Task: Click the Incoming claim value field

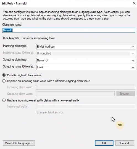Action: coord(86,87)
